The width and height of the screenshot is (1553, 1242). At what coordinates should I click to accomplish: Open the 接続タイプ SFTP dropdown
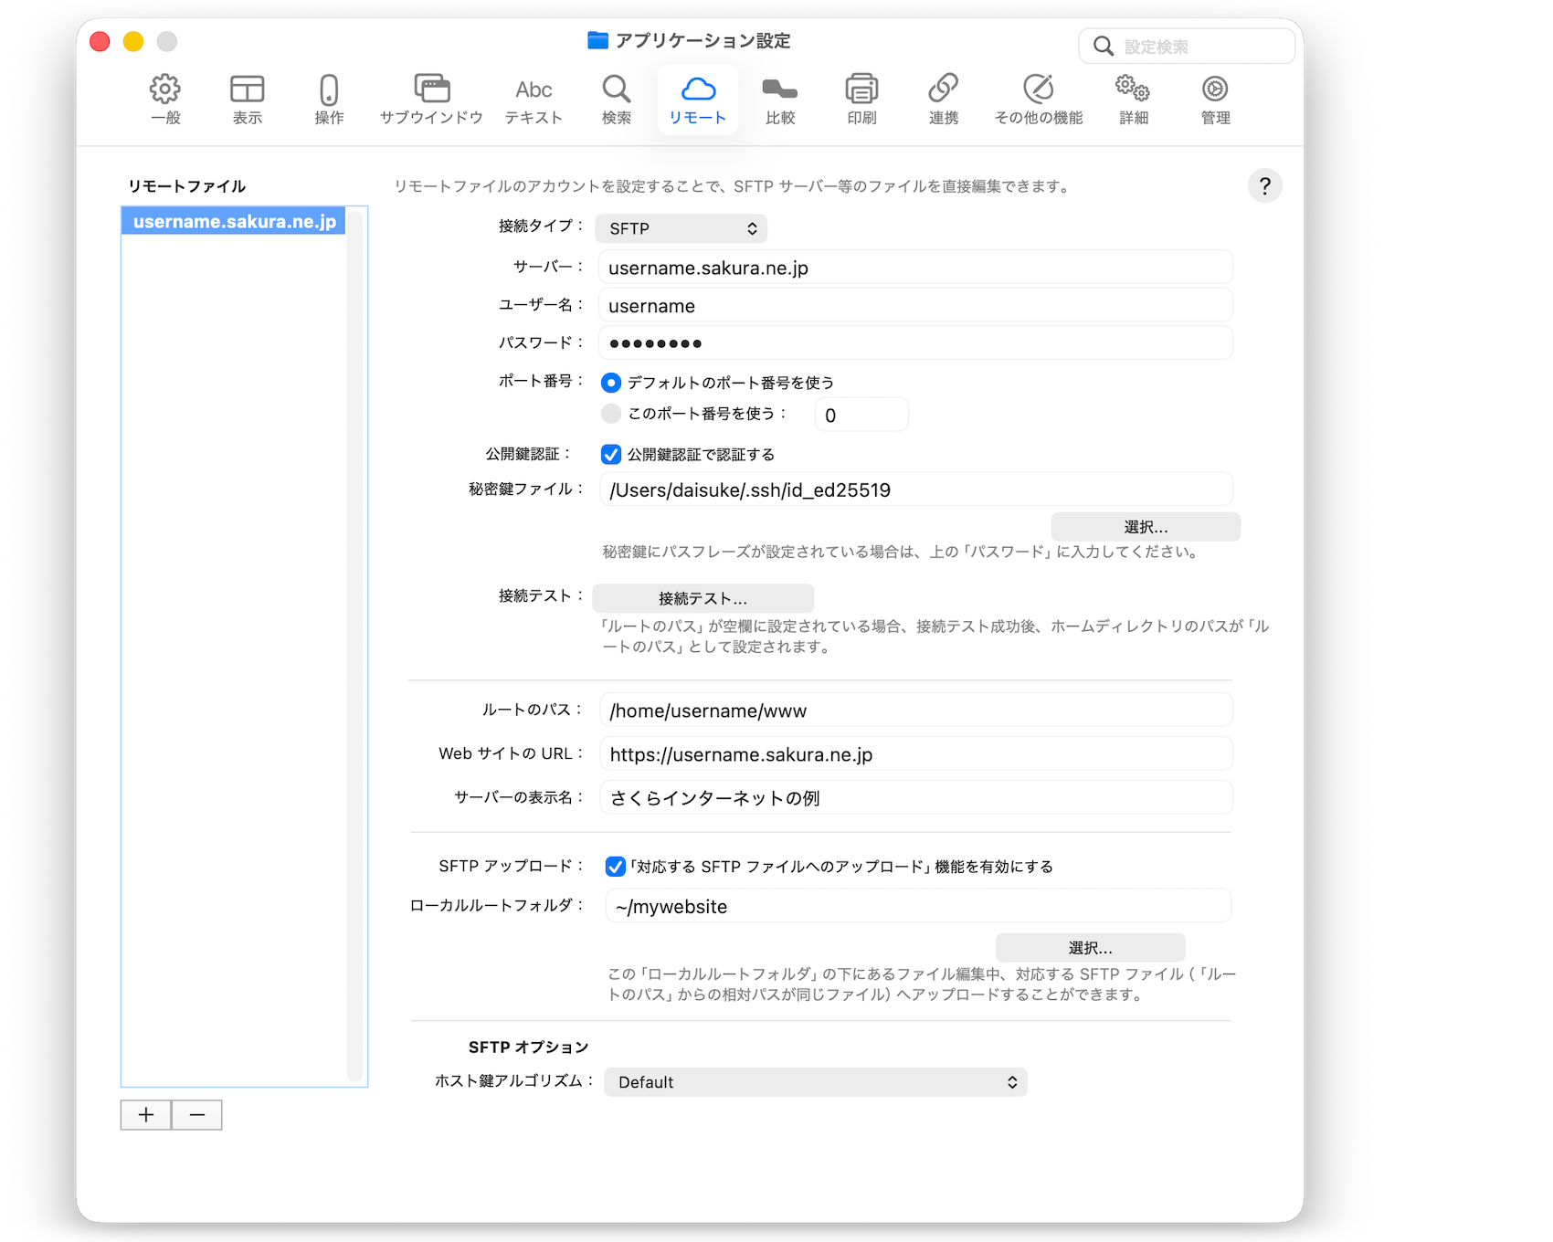point(681,228)
